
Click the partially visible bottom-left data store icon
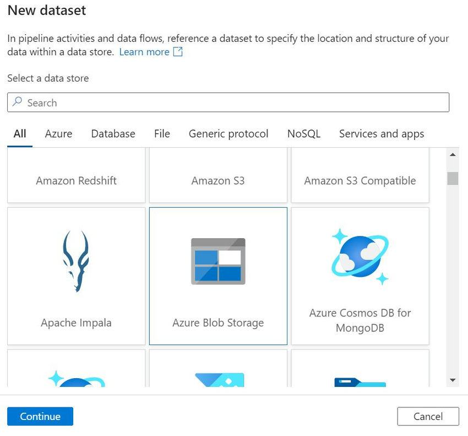point(77,378)
